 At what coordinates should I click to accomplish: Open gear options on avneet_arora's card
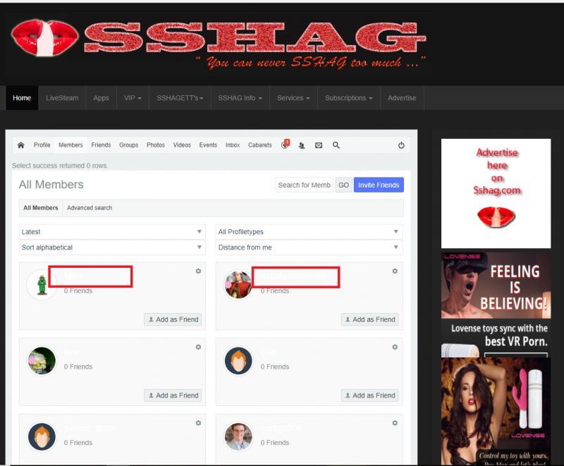click(x=198, y=423)
